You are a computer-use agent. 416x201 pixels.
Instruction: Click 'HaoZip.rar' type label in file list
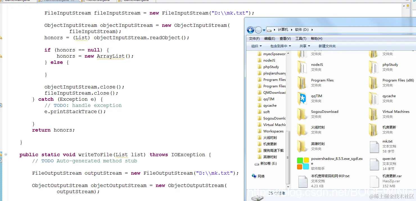click(x=391, y=181)
